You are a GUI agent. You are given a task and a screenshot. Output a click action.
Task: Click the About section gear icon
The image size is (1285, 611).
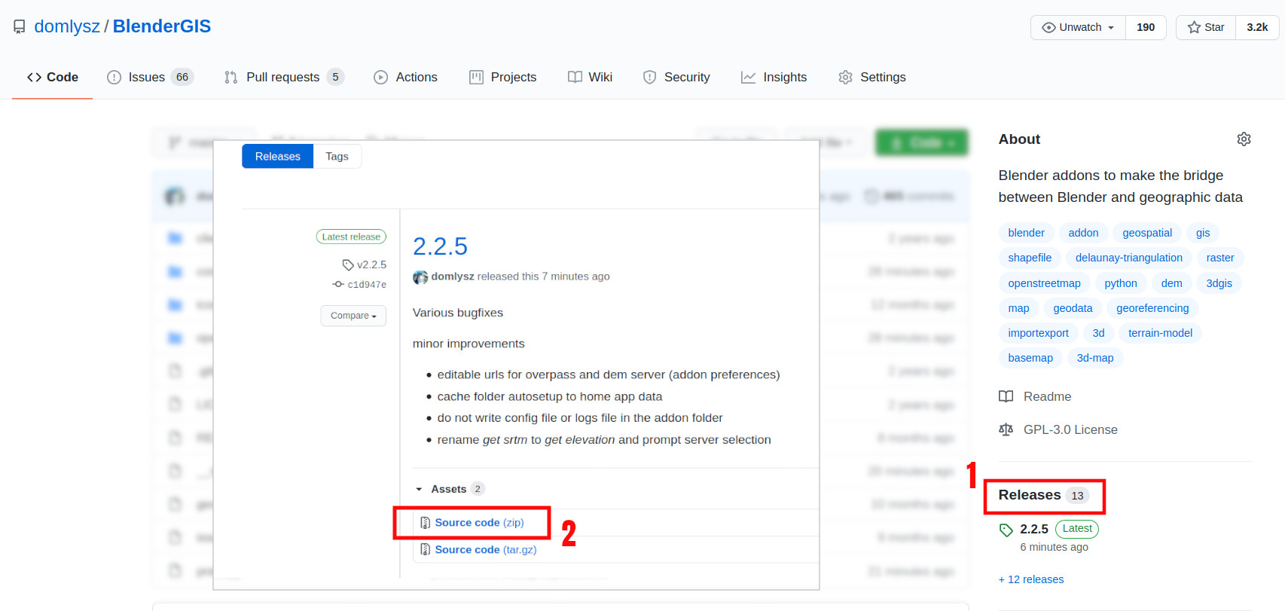[x=1244, y=139]
